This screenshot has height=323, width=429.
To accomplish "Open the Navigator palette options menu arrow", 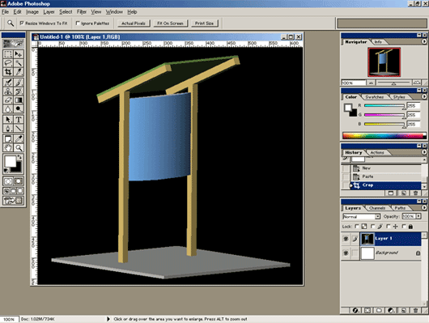I will [424, 41].
